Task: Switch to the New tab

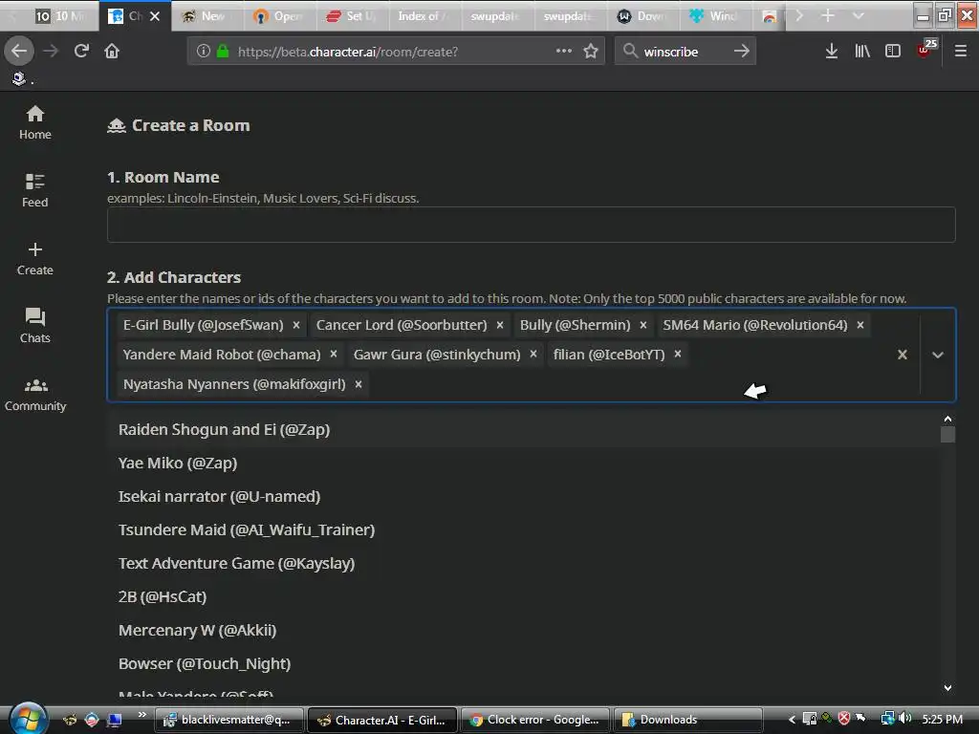Action: (207, 16)
